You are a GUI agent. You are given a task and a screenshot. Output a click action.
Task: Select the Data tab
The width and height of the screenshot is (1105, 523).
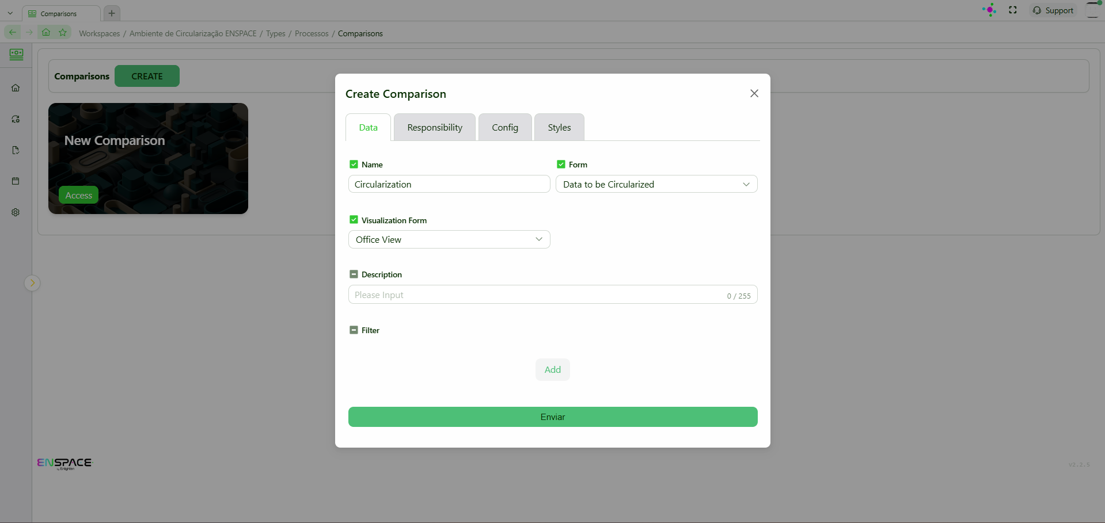[369, 127]
